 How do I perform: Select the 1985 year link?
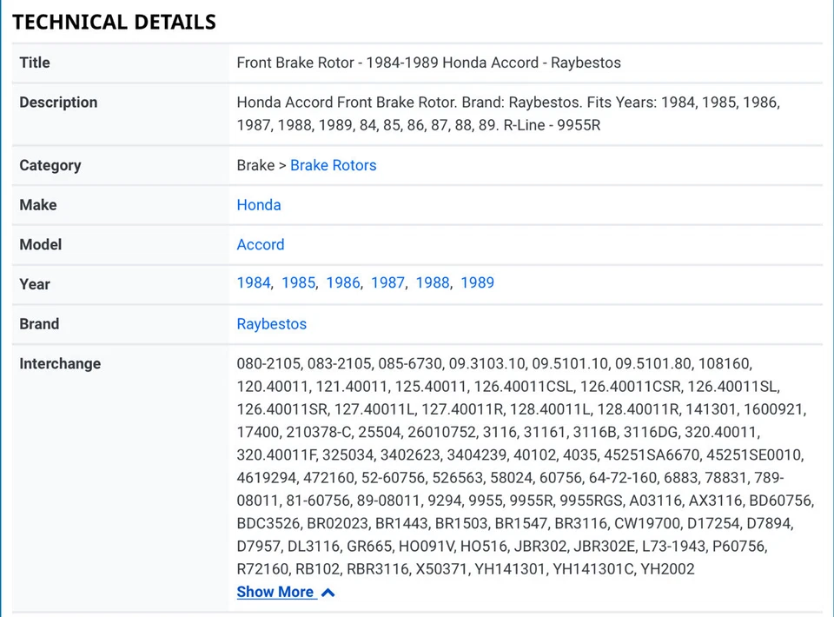pyautogui.click(x=298, y=283)
